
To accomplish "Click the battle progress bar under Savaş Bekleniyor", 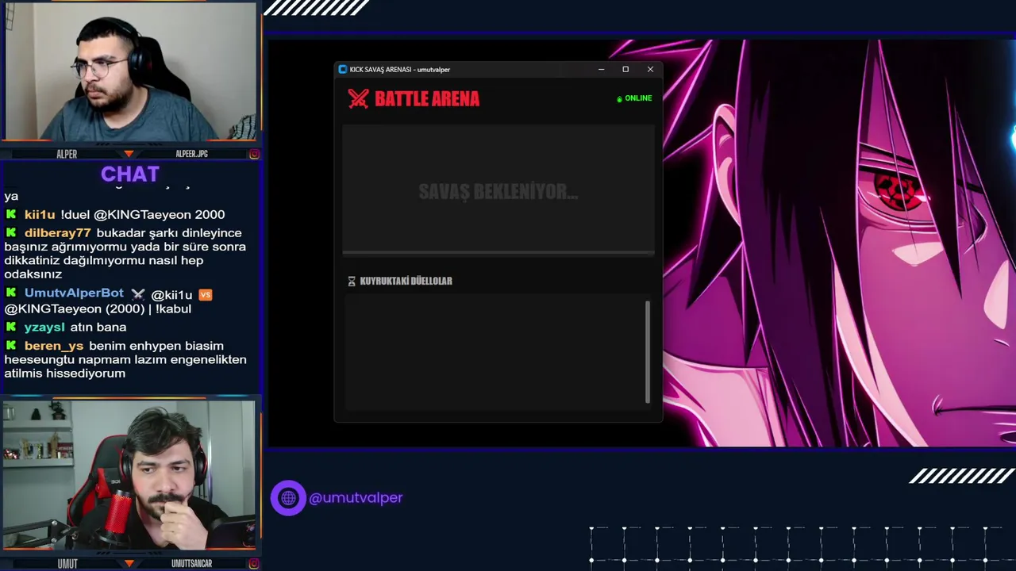I will pyautogui.click(x=498, y=253).
